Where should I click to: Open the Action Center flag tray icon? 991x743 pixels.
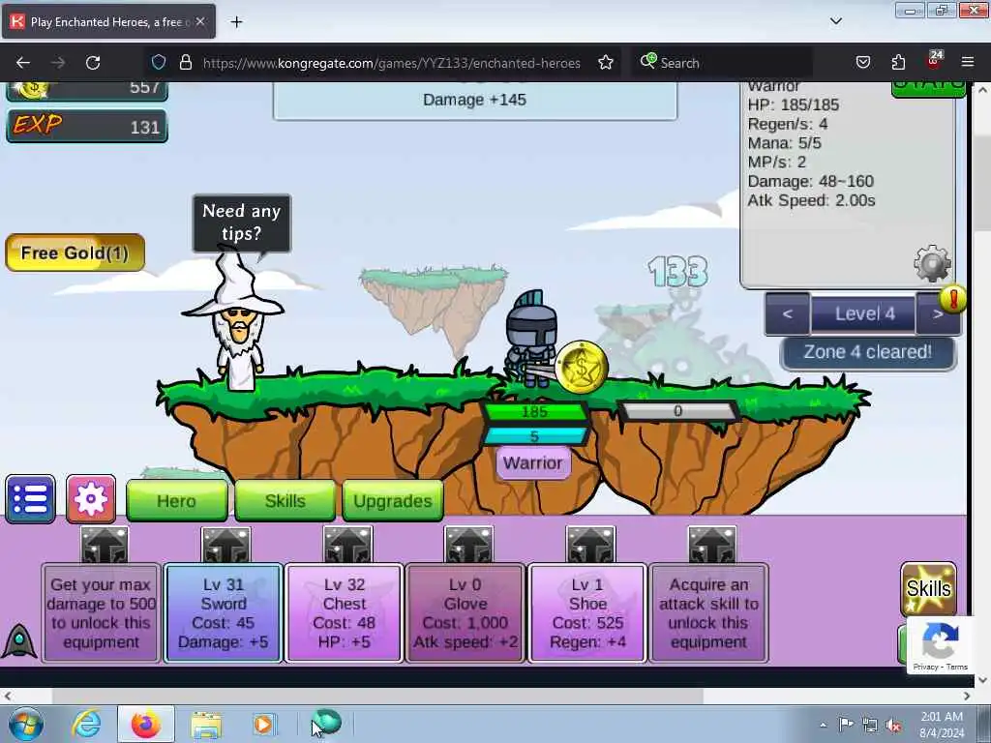point(846,724)
